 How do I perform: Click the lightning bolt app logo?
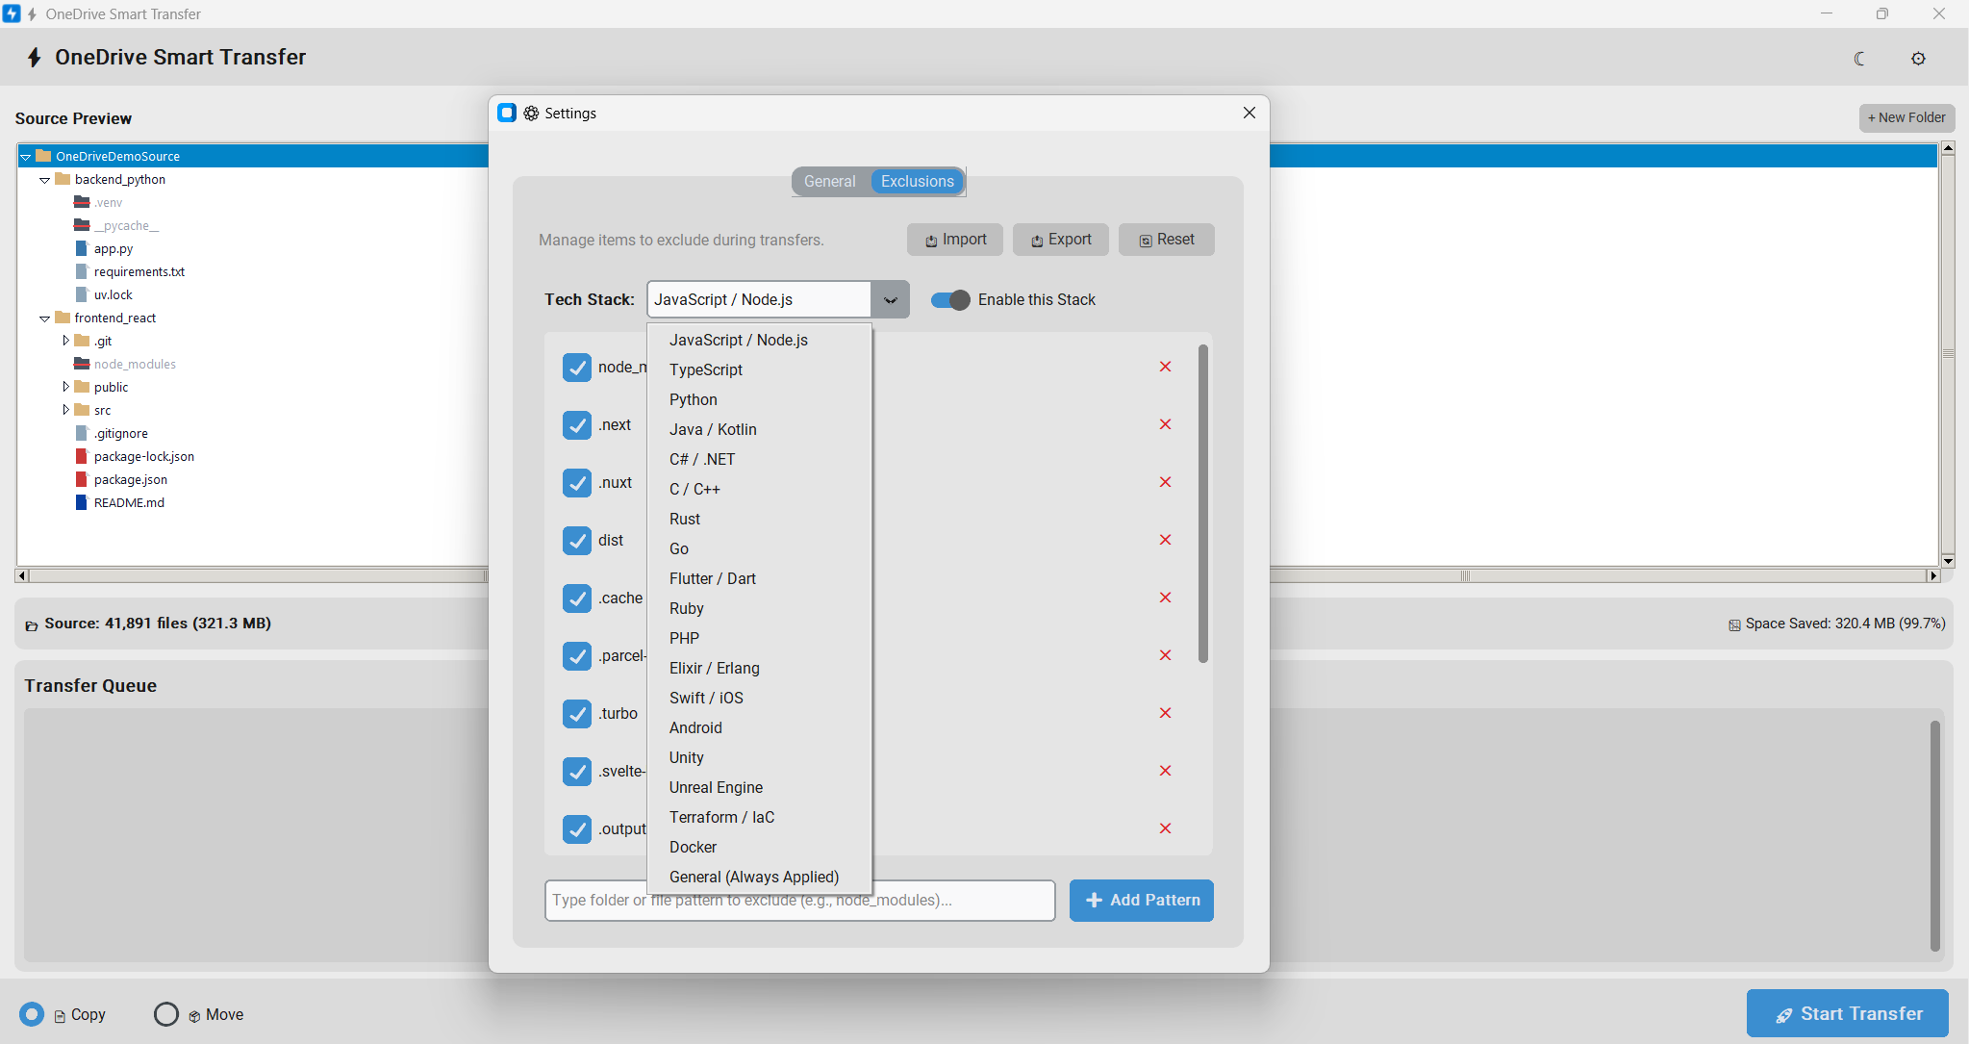35,58
